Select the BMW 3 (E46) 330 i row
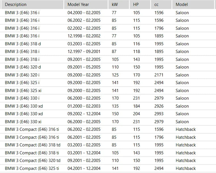The height and width of the screenshot is (173, 216). (x=22, y=98)
